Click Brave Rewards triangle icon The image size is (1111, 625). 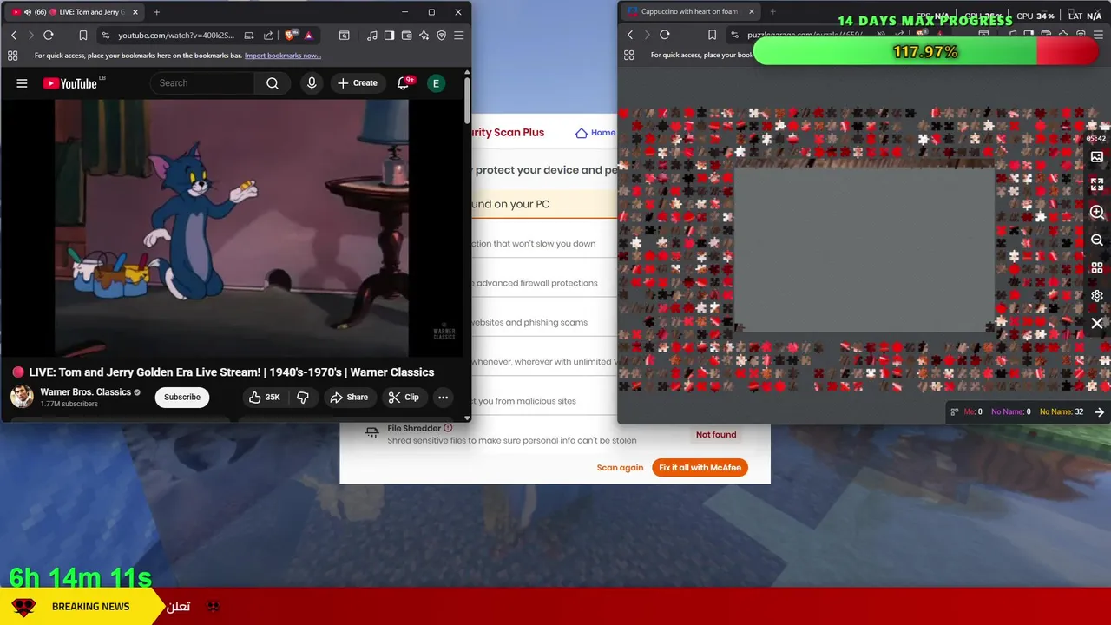coord(308,36)
